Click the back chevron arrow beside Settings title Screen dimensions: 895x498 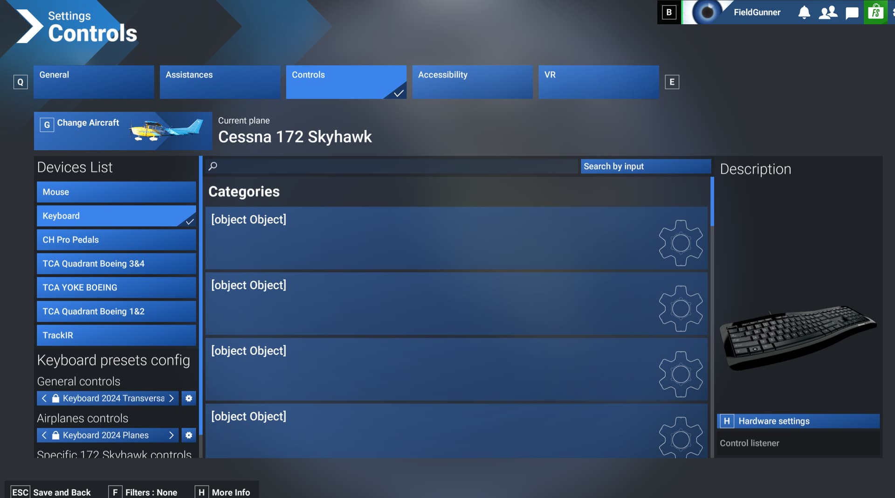tap(29, 26)
